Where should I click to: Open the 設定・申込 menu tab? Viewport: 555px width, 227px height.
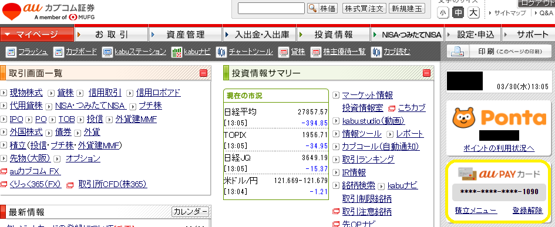tap(473, 34)
